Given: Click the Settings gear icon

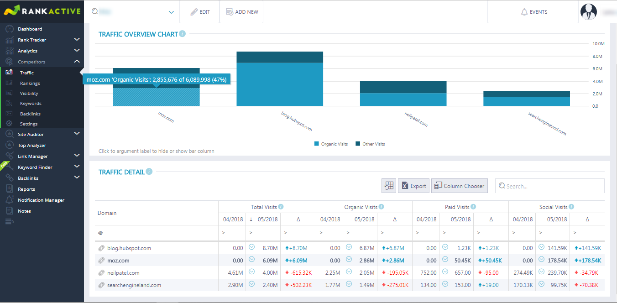Looking at the screenshot, I should point(10,124).
